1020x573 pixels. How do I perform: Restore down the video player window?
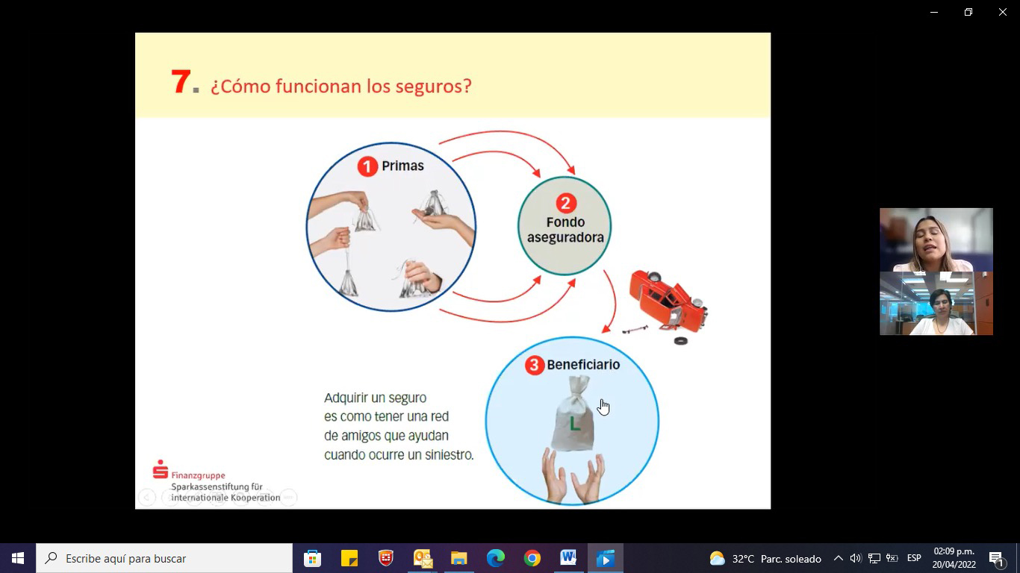coord(968,12)
